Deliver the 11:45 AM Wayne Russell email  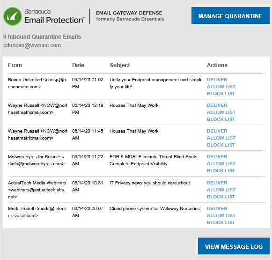(x=217, y=131)
